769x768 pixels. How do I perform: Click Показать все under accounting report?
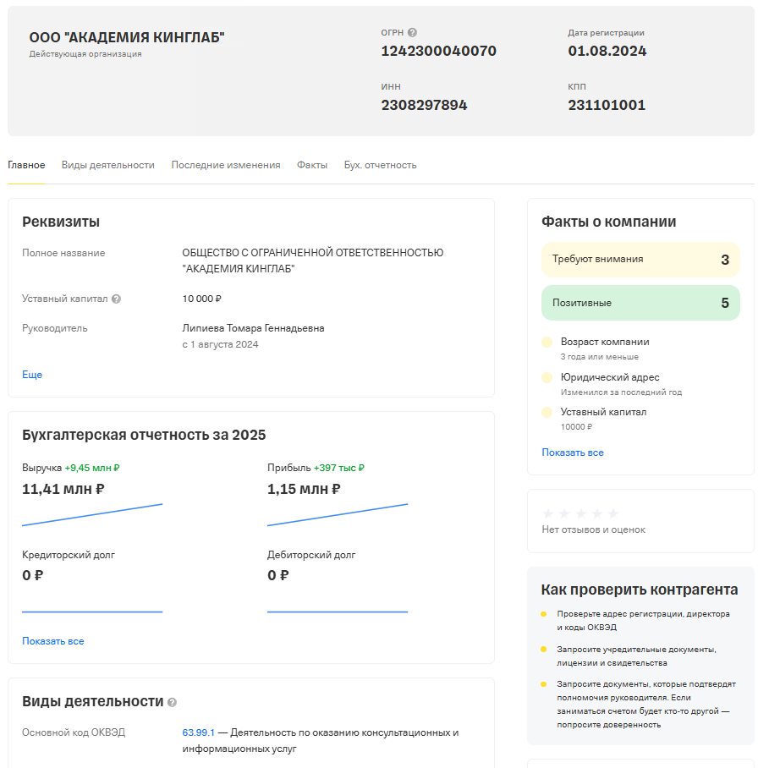[x=53, y=641]
